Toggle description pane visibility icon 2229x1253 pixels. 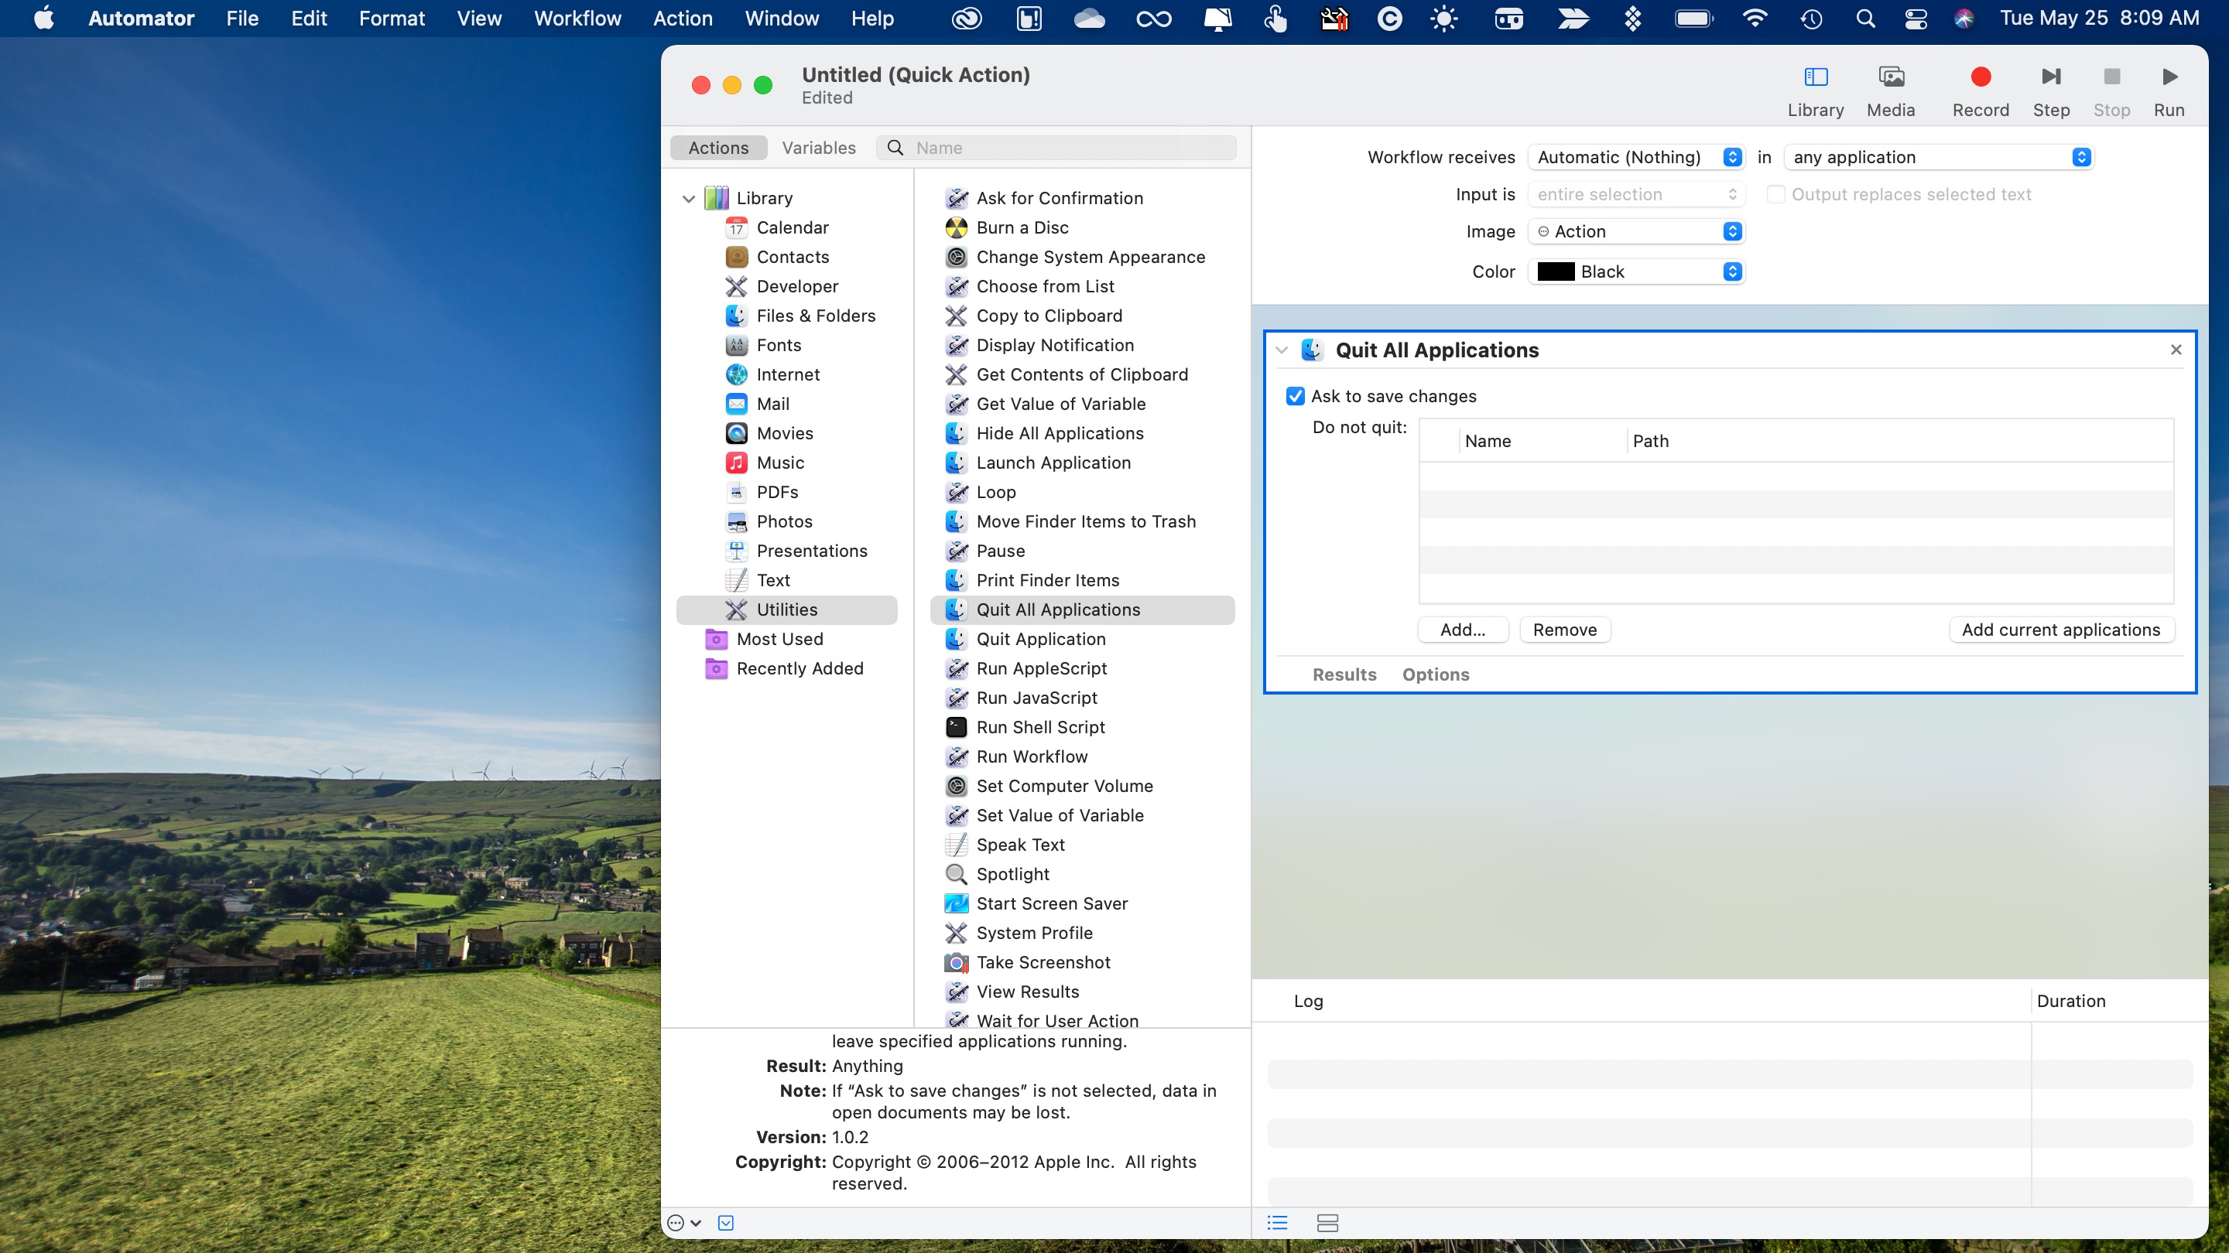click(x=726, y=1223)
